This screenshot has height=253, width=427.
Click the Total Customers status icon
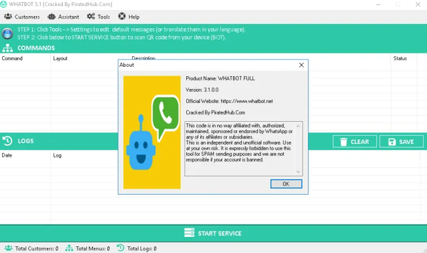coord(9,248)
